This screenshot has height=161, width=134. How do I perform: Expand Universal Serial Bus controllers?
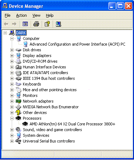(x=12, y=141)
